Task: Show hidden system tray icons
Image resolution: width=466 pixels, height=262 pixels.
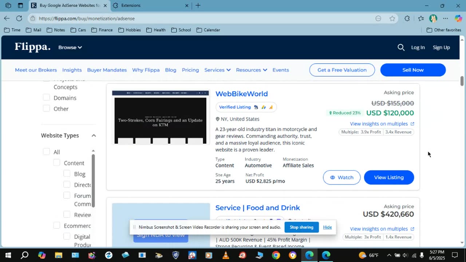Action: tap(389, 255)
